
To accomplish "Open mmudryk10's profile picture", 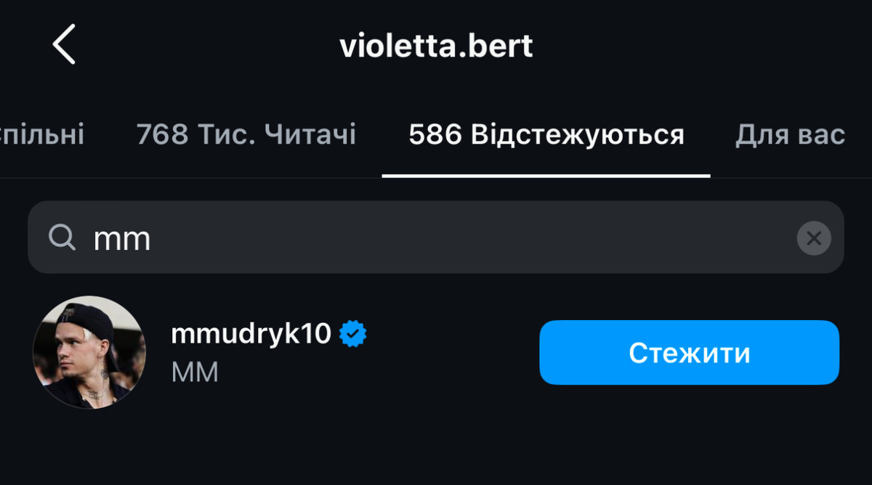I will coord(89,353).
